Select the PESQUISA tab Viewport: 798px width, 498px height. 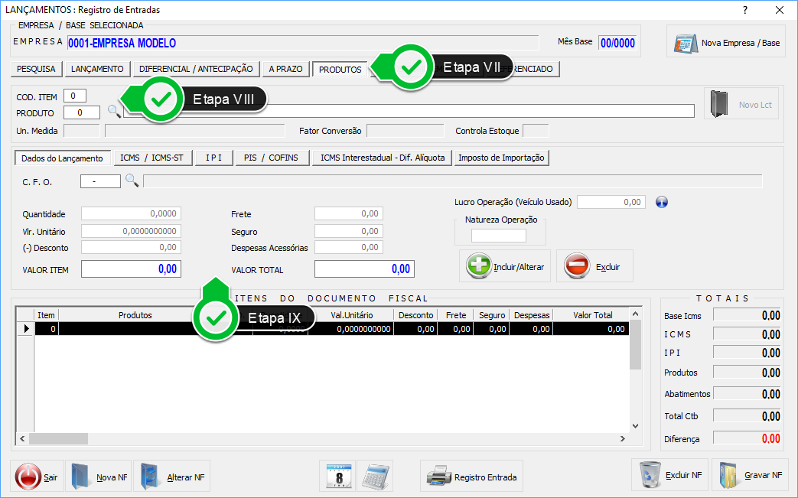pos(36,69)
